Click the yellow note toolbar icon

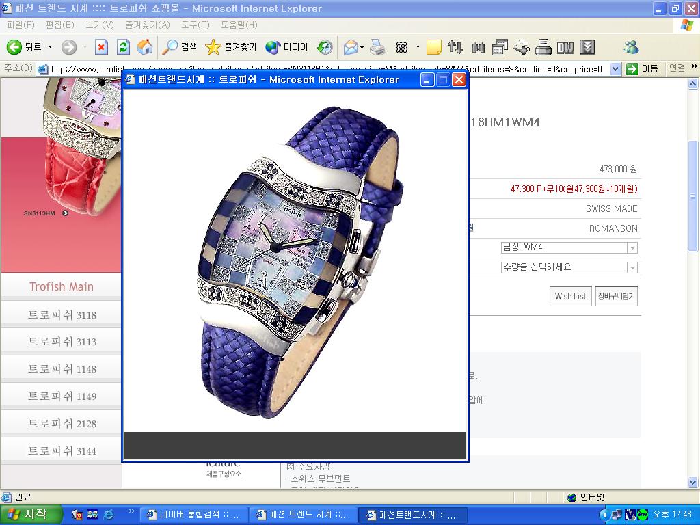point(434,47)
